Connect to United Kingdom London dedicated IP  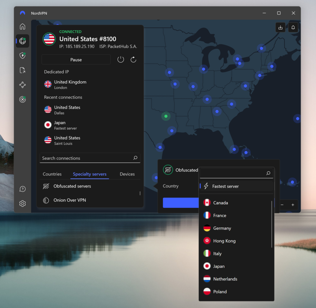click(x=90, y=85)
